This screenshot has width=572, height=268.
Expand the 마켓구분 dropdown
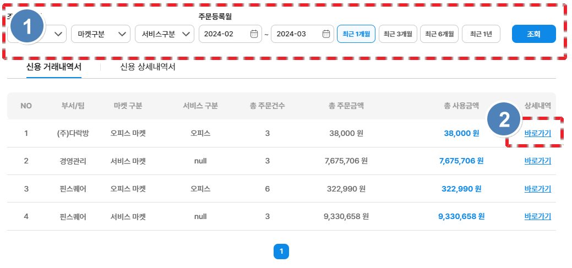[x=100, y=34]
